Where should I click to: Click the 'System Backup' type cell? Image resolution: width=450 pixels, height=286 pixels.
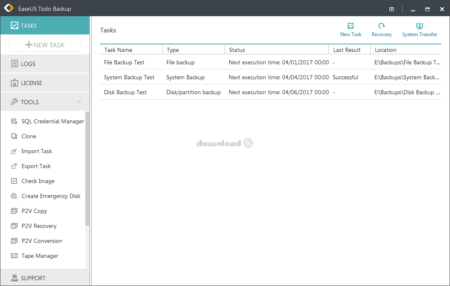point(185,77)
